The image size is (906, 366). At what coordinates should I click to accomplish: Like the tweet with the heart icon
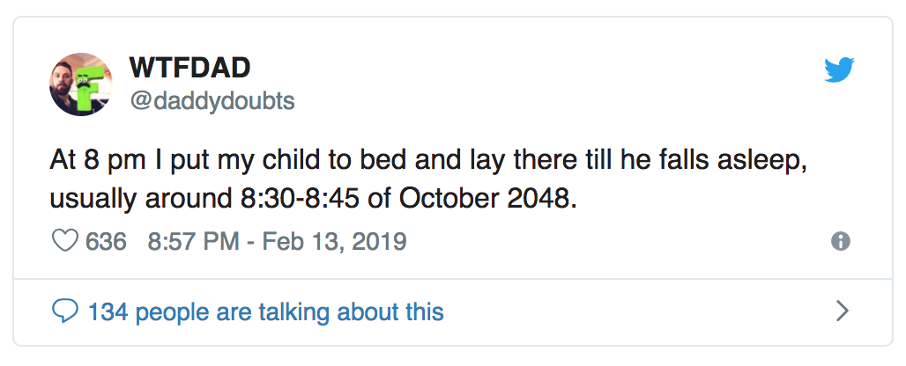coord(64,241)
